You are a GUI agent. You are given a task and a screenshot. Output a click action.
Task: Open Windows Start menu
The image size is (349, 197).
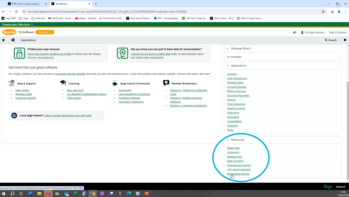[4, 194]
